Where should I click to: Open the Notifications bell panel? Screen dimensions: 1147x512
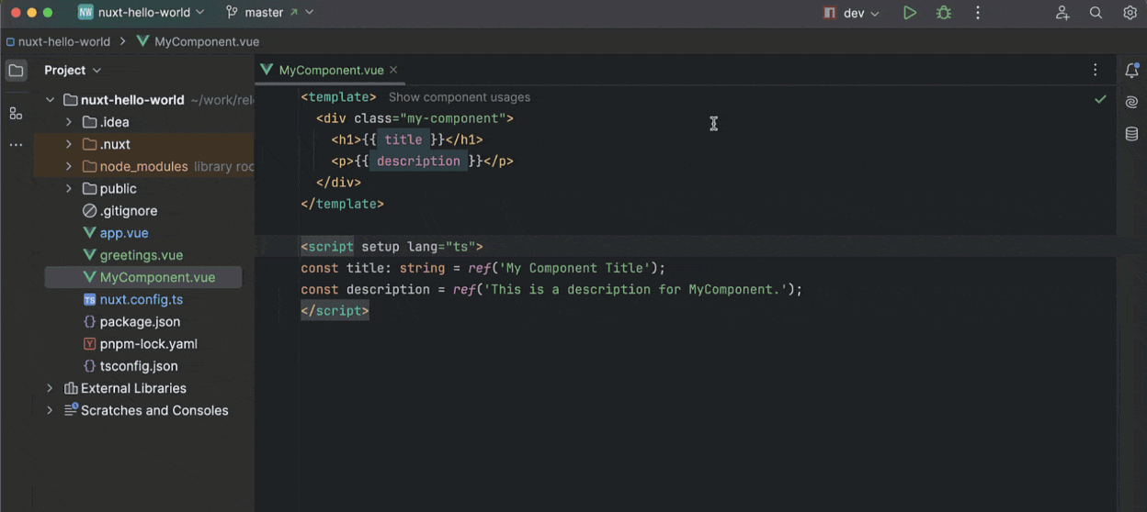pyautogui.click(x=1131, y=71)
